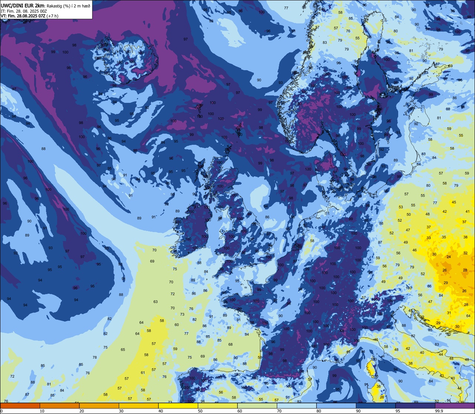Pick the 50–60% yellow-green legend swatch
The image size is (475, 414).
[x=217, y=405]
